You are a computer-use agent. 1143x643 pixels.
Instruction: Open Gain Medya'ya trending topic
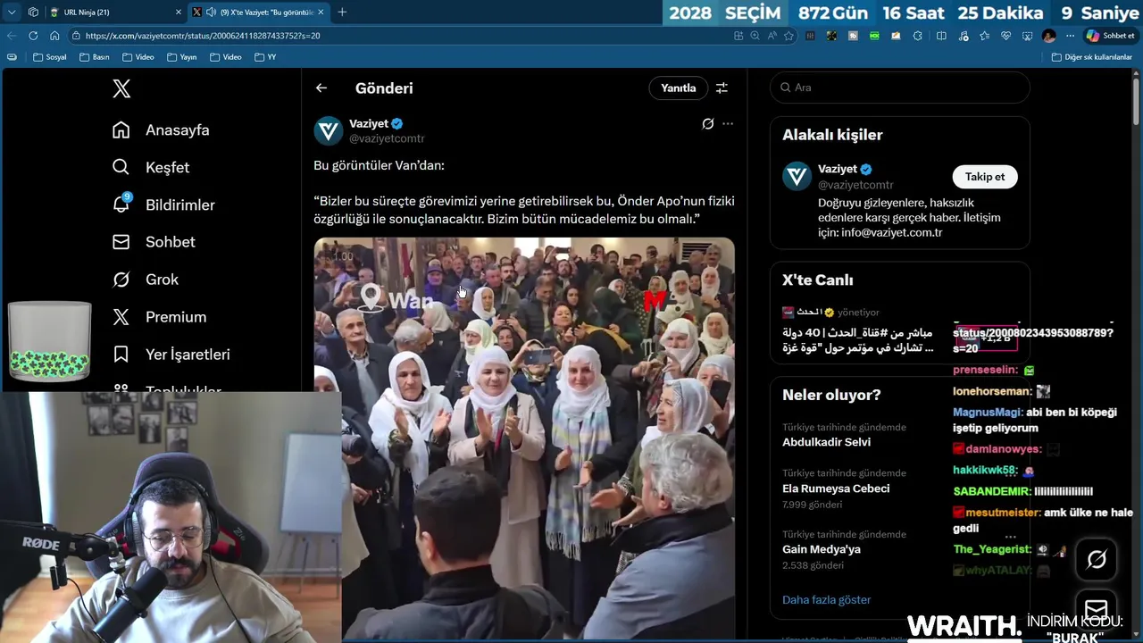822,549
